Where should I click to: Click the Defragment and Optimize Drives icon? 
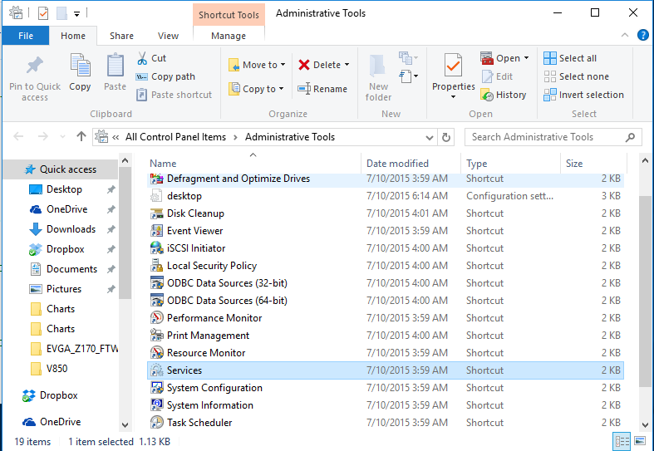point(156,179)
